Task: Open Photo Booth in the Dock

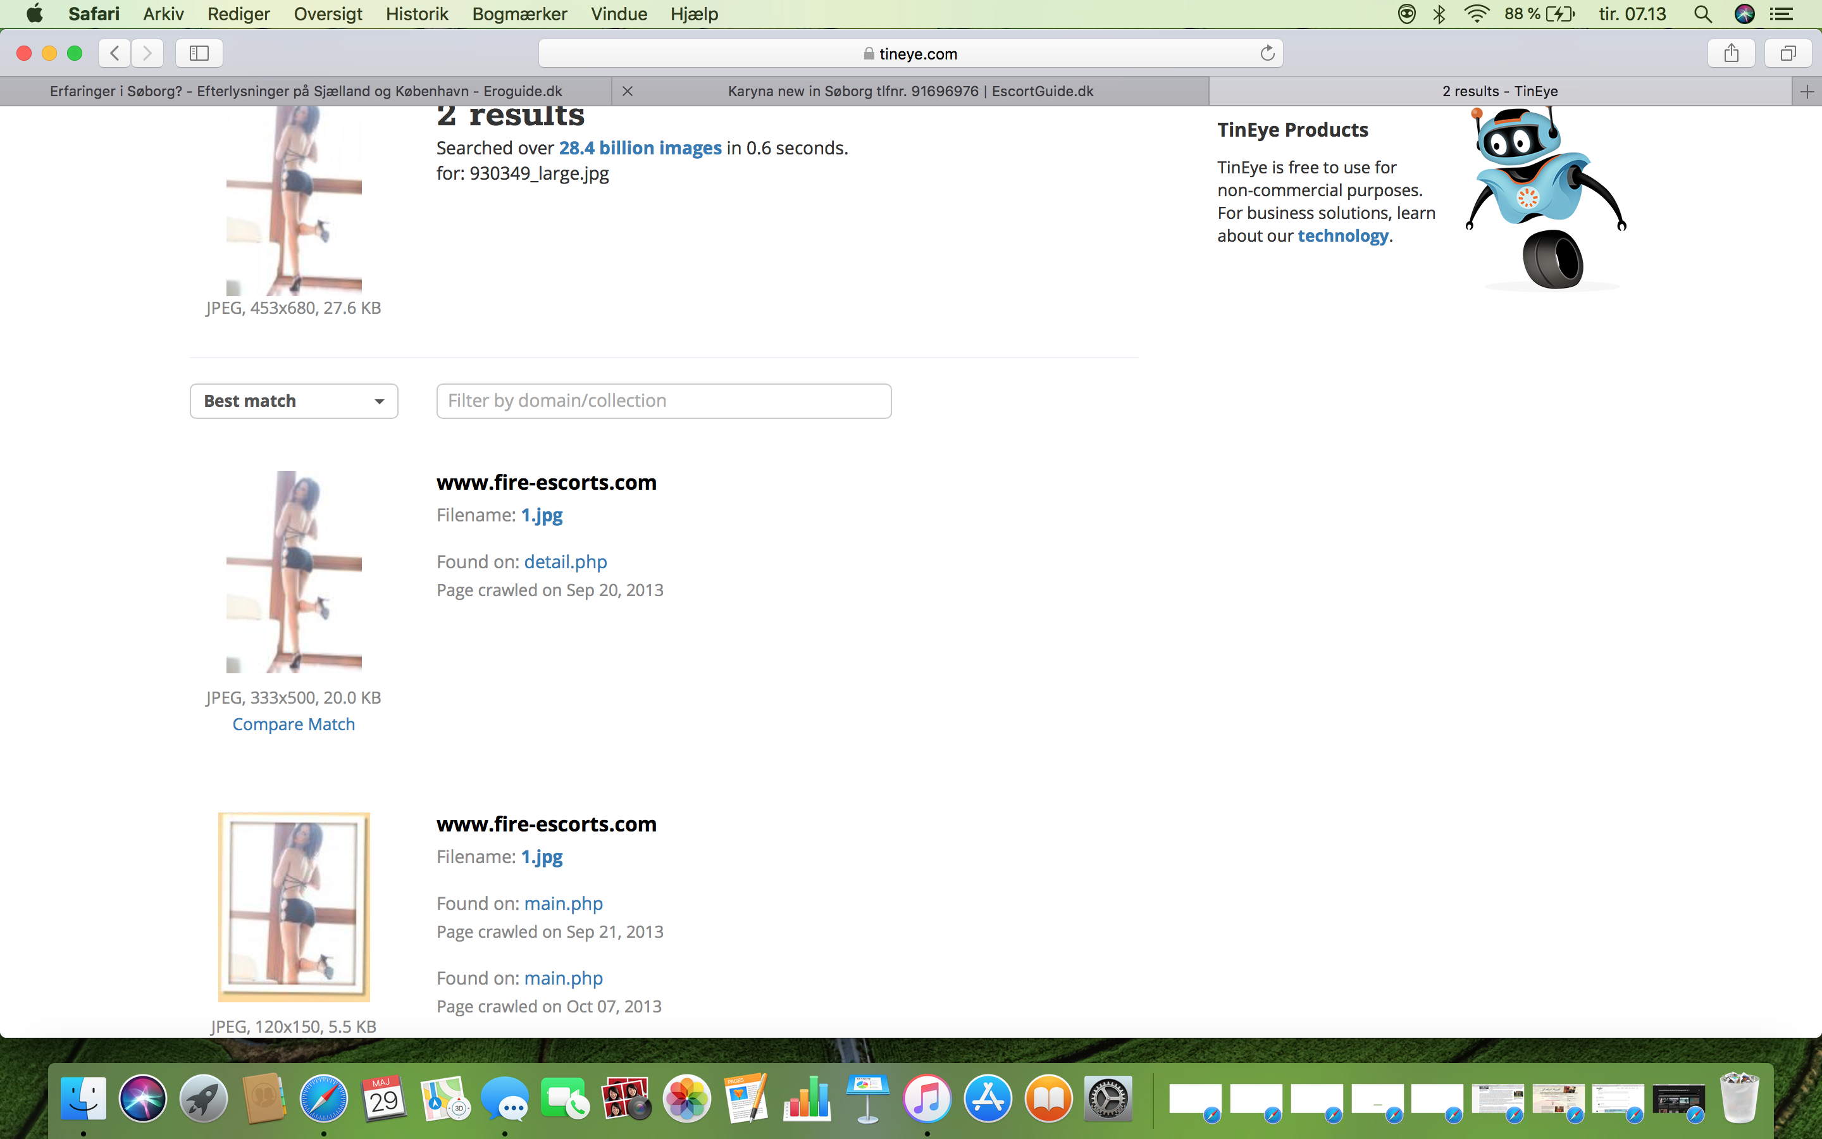Action: (626, 1099)
